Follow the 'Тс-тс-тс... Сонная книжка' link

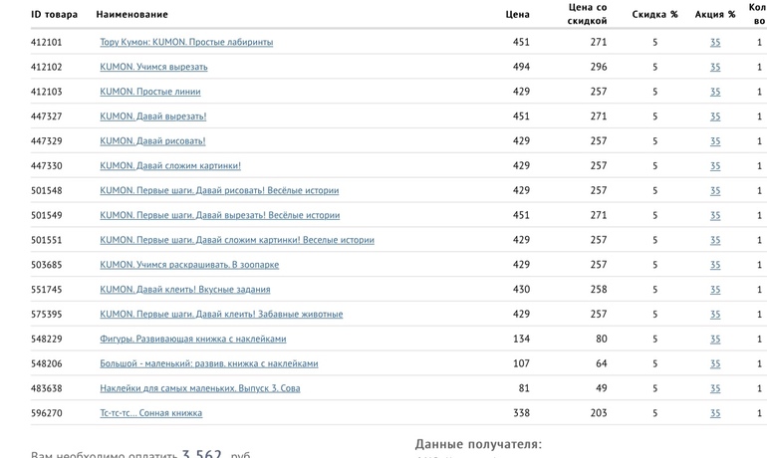pos(151,413)
